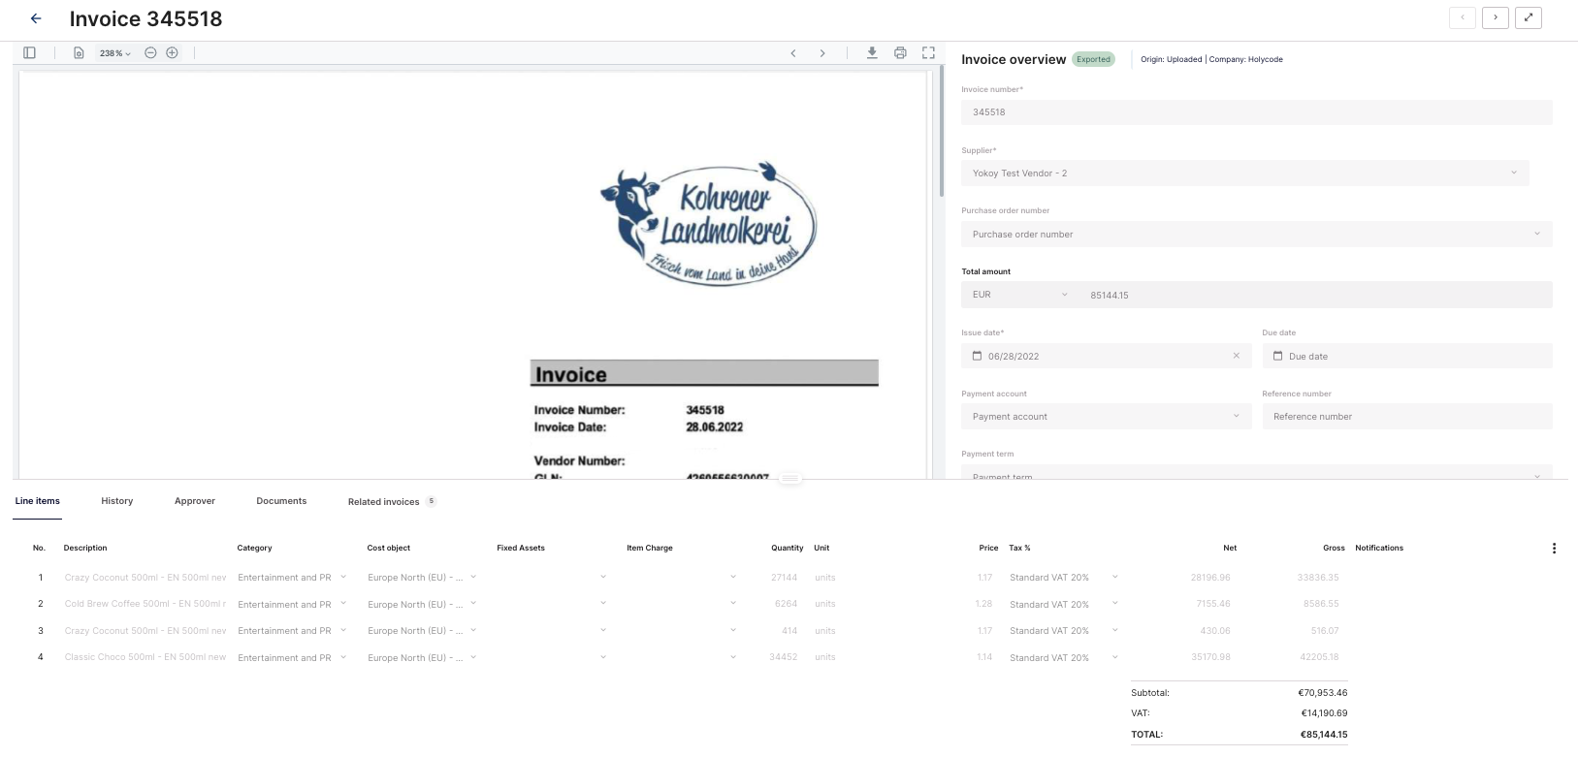The height and width of the screenshot is (757, 1578).
Task: Open Cost object dropdown for line item 2
Action: pyautogui.click(x=422, y=604)
